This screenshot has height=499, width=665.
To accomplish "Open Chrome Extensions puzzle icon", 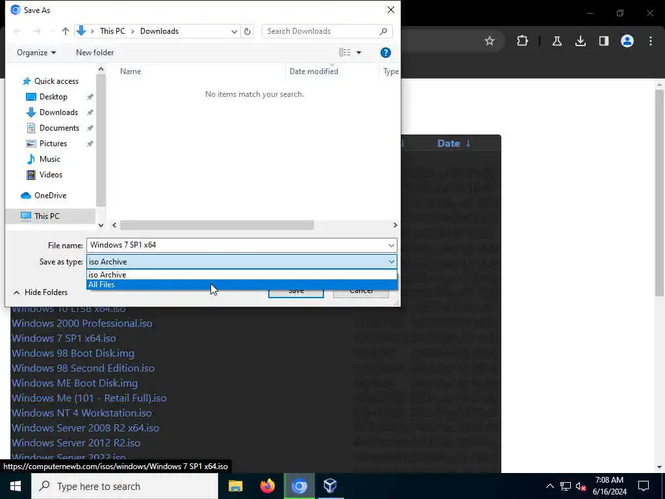I will [523, 41].
